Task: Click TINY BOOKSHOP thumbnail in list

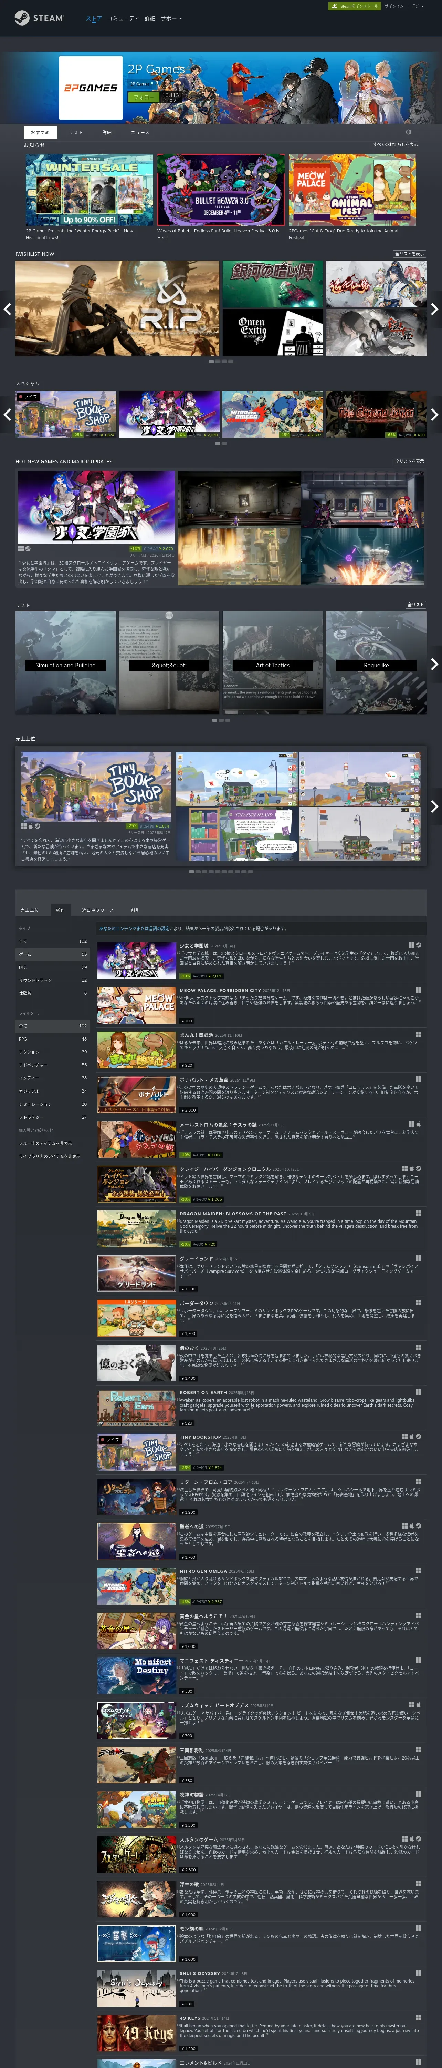Action: (x=136, y=1453)
